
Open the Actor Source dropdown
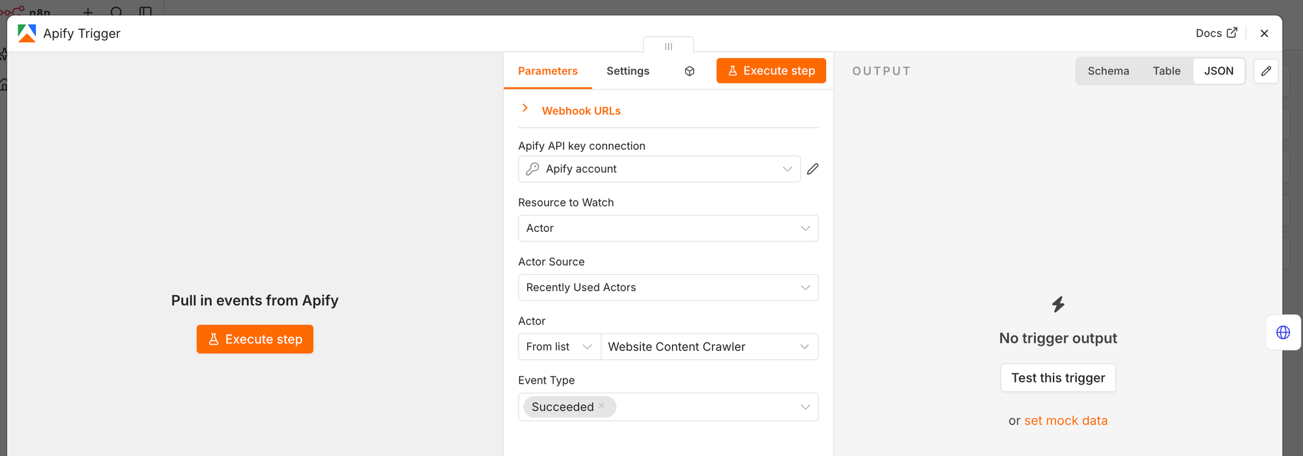668,287
